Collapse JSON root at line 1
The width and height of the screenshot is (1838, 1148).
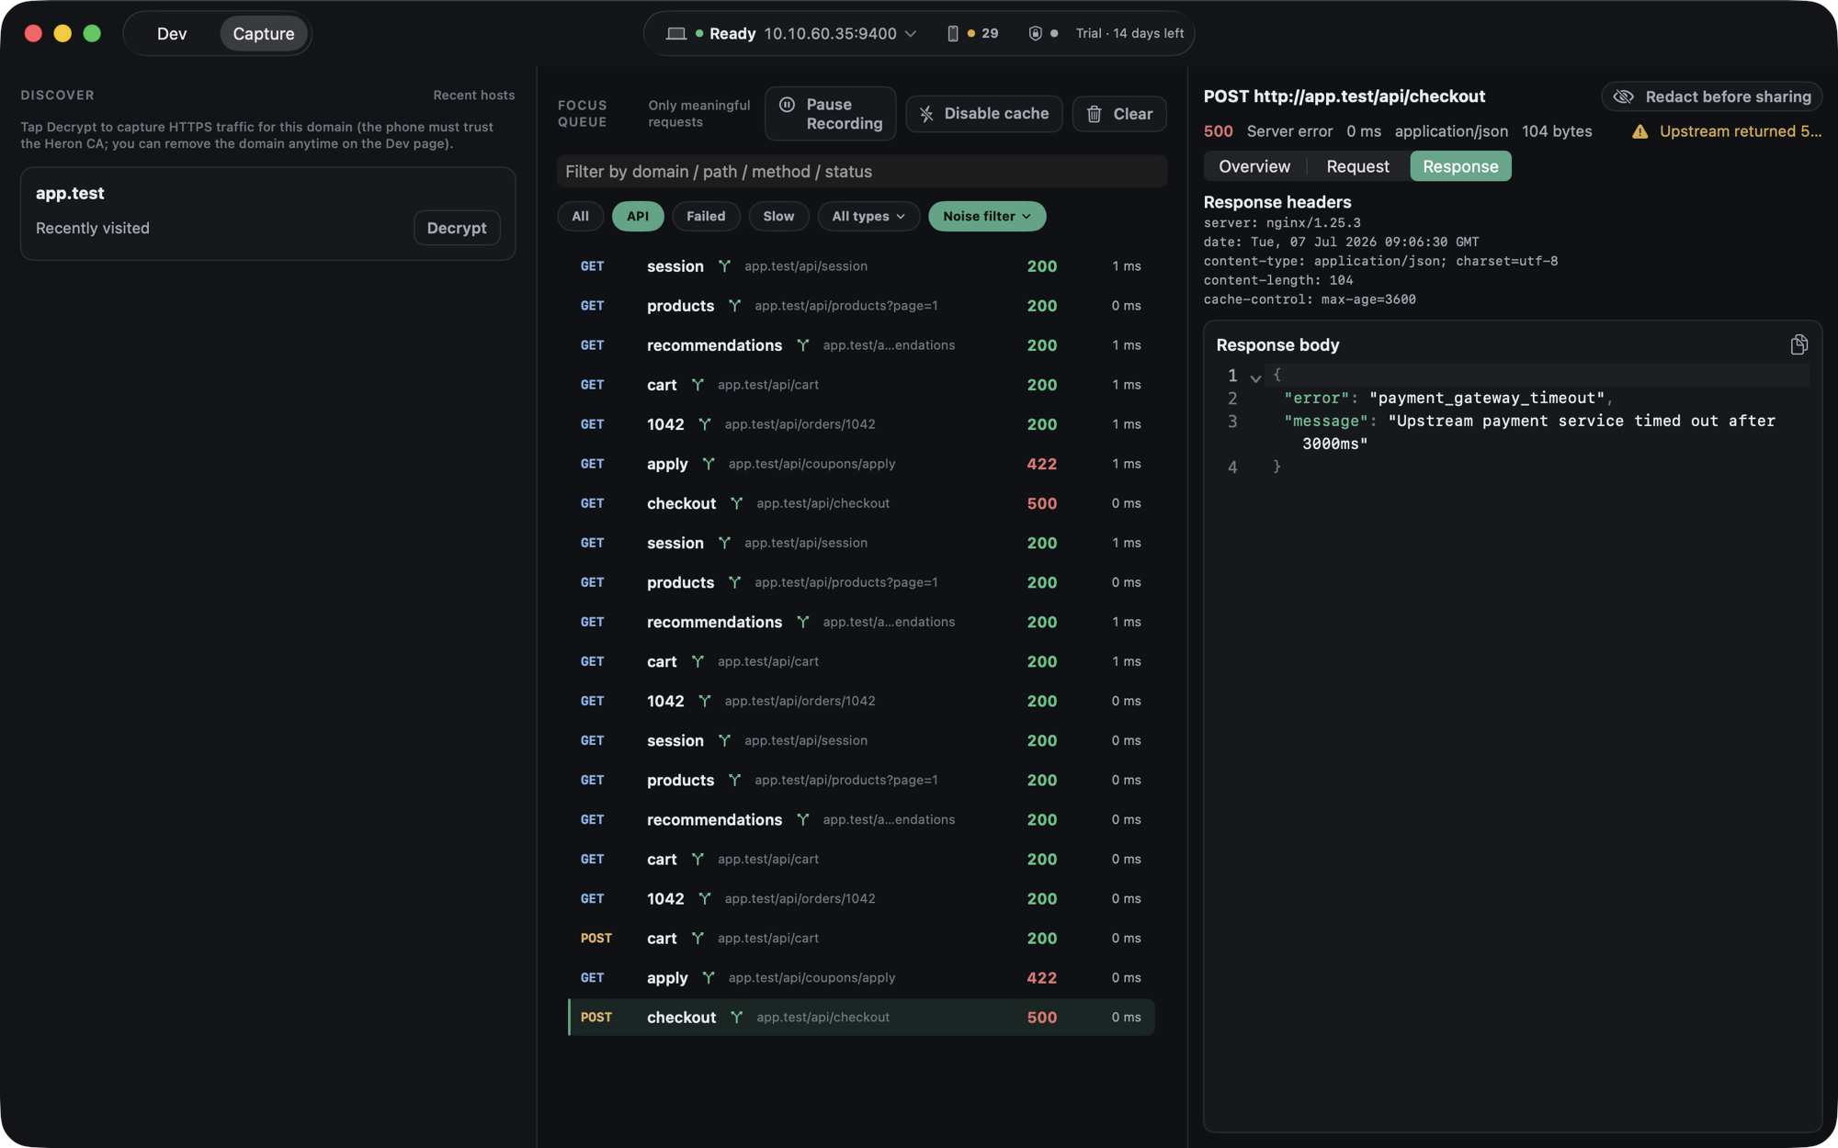point(1255,377)
